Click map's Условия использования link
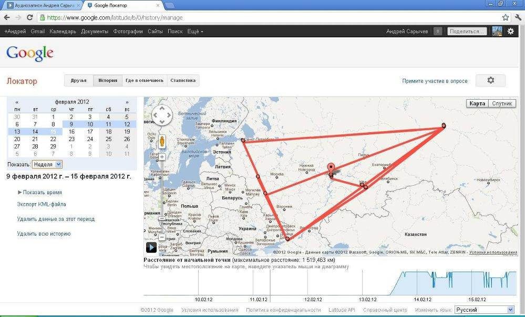 click(493, 252)
